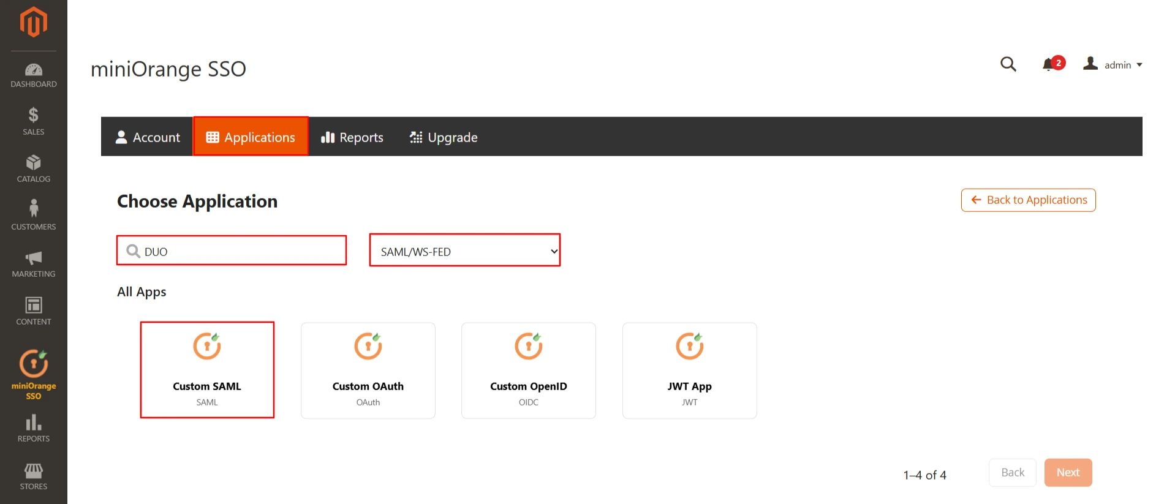Open the Customers sidebar menu

pyautogui.click(x=34, y=216)
